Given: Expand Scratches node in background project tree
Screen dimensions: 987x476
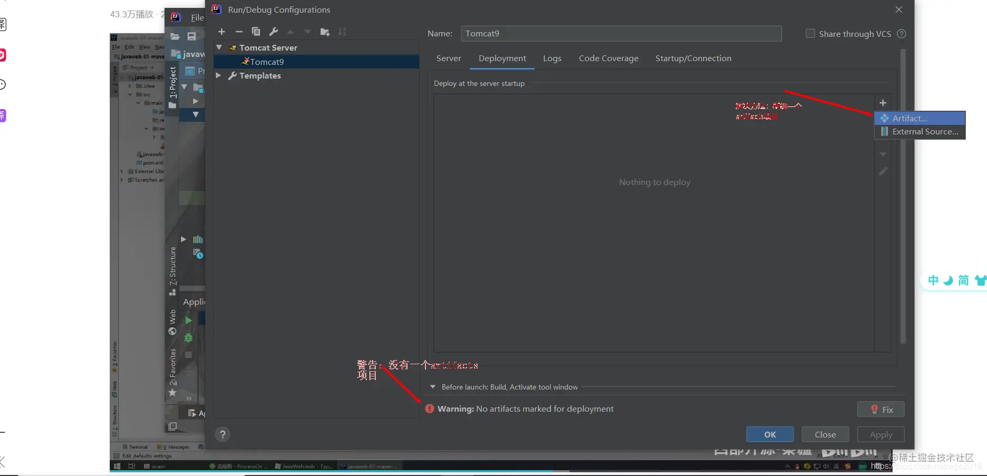Looking at the screenshot, I should pyautogui.click(x=122, y=180).
